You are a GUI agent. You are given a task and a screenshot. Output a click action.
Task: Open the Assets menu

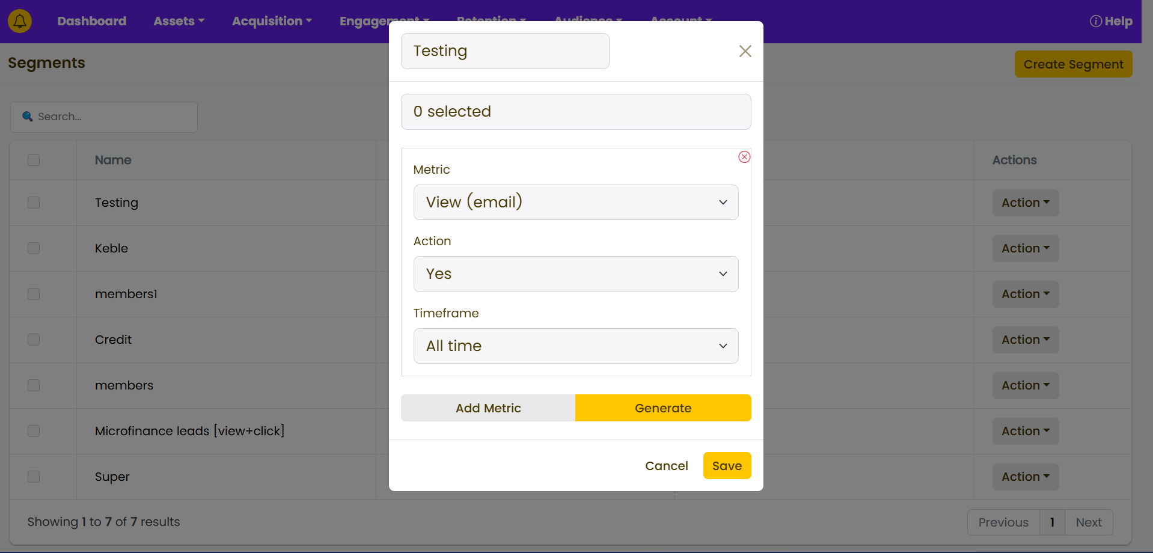tap(179, 21)
